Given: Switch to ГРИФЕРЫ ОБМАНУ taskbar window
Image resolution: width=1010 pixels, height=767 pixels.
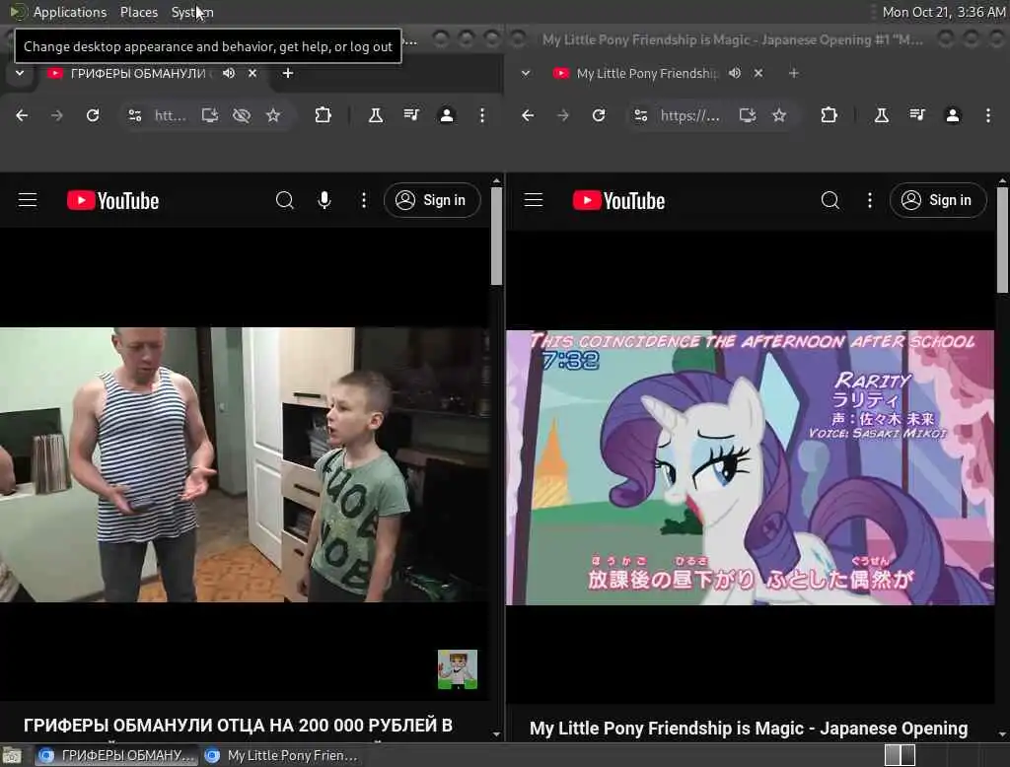Looking at the screenshot, I should coord(116,755).
